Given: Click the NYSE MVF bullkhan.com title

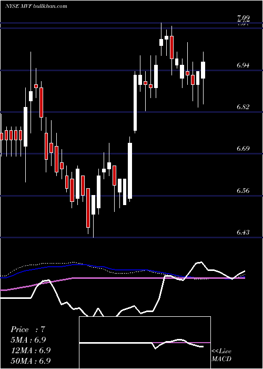Looking at the screenshot, I should (x=36, y=6).
